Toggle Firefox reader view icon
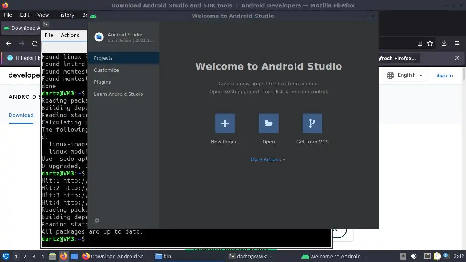Screen dimensions: 466x262 point(419,43)
